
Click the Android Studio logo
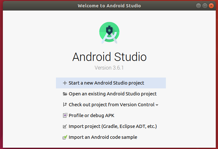click(x=109, y=33)
